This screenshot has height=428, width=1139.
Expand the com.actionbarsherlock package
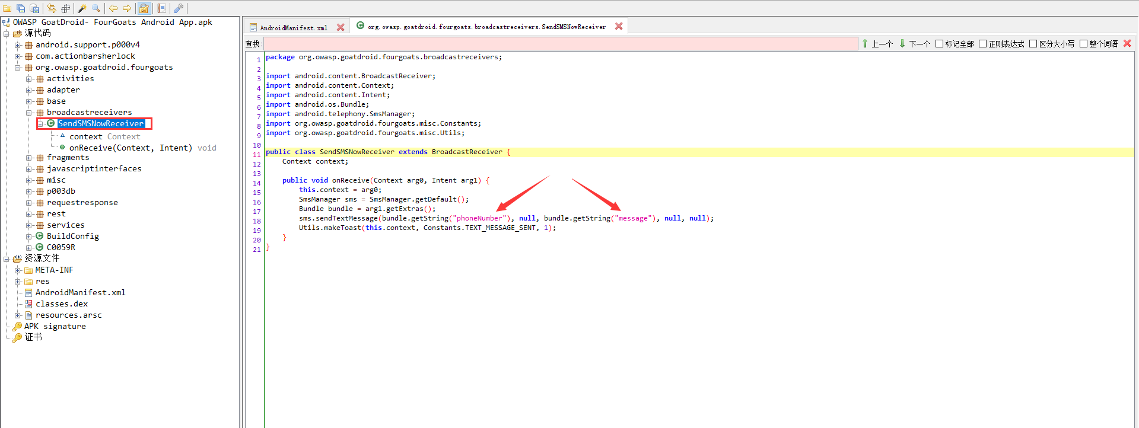[17, 56]
